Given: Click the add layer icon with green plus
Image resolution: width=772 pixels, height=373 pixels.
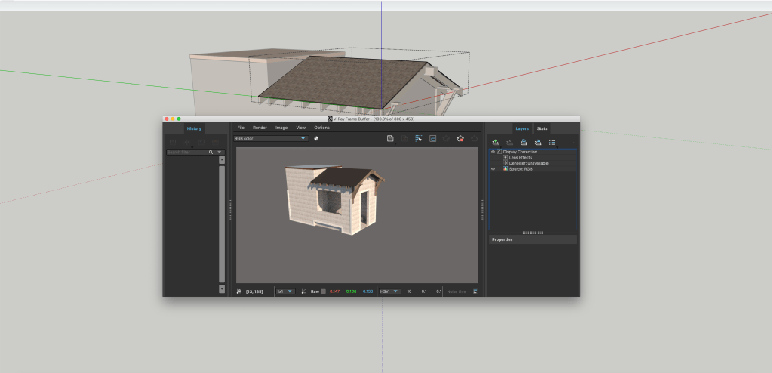Looking at the screenshot, I should point(495,142).
